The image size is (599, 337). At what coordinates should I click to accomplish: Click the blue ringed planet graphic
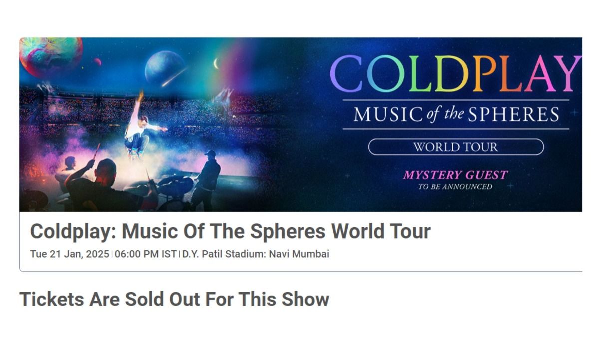click(165, 67)
